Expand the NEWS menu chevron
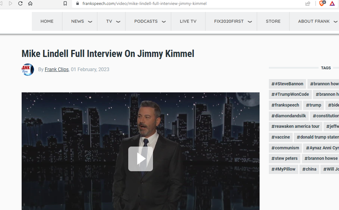Viewport: 339px width, 210px height. click(x=90, y=22)
